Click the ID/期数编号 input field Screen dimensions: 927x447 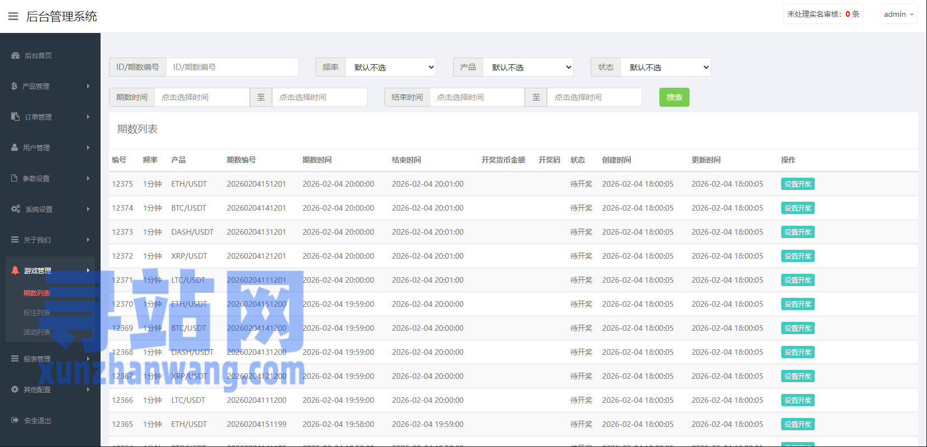[x=232, y=67]
